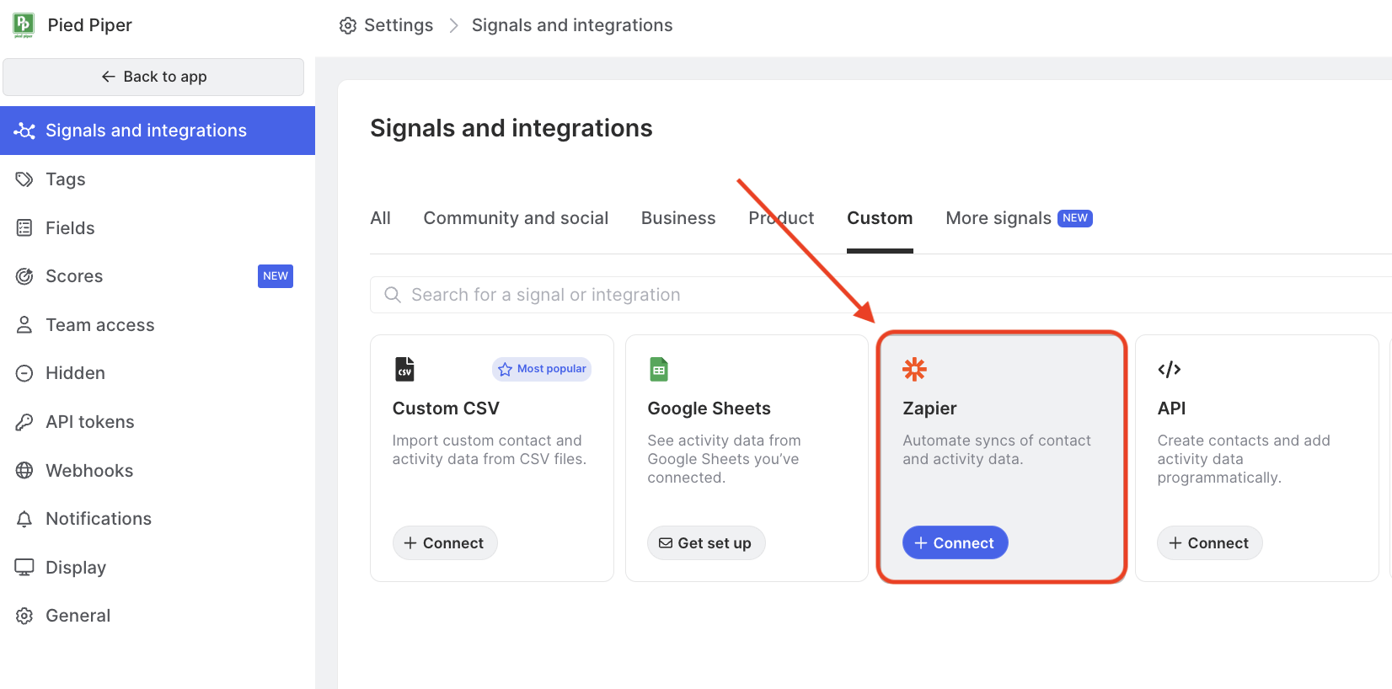Click the General gear icon in sidebar

tap(24, 616)
